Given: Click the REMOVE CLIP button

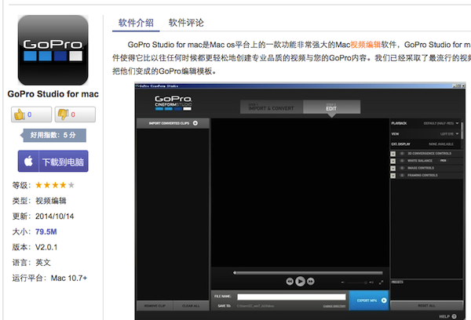Looking at the screenshot, I should click(x=155, y=306).
